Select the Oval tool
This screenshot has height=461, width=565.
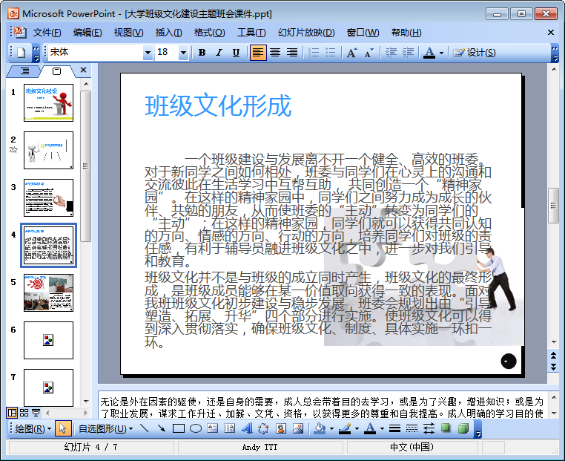coord(196,428)
